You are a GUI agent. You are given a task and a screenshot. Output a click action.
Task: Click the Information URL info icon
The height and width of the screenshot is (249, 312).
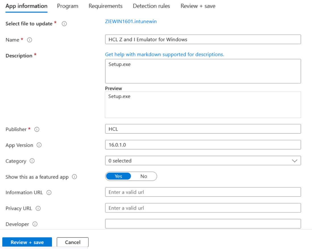(49, 192)
